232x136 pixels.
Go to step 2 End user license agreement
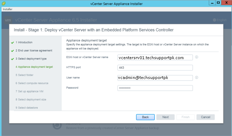click(x=34, y=51)
